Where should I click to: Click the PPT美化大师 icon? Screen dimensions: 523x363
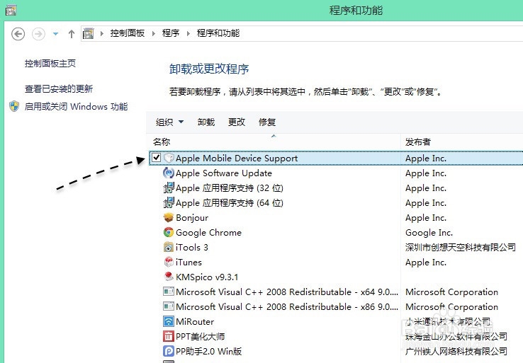pyautogui.click(x=169, y=336)
